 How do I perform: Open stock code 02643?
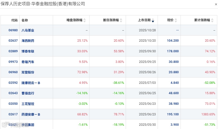tap(13, 93)
